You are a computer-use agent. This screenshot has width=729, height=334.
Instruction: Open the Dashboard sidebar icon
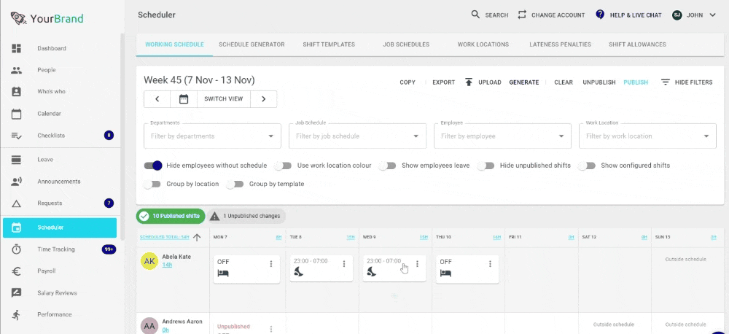[x=16, y=48]
